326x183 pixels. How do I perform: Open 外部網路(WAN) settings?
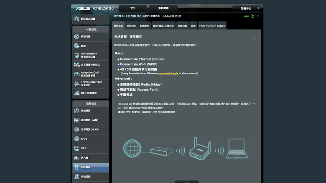(x=91, y=130)
